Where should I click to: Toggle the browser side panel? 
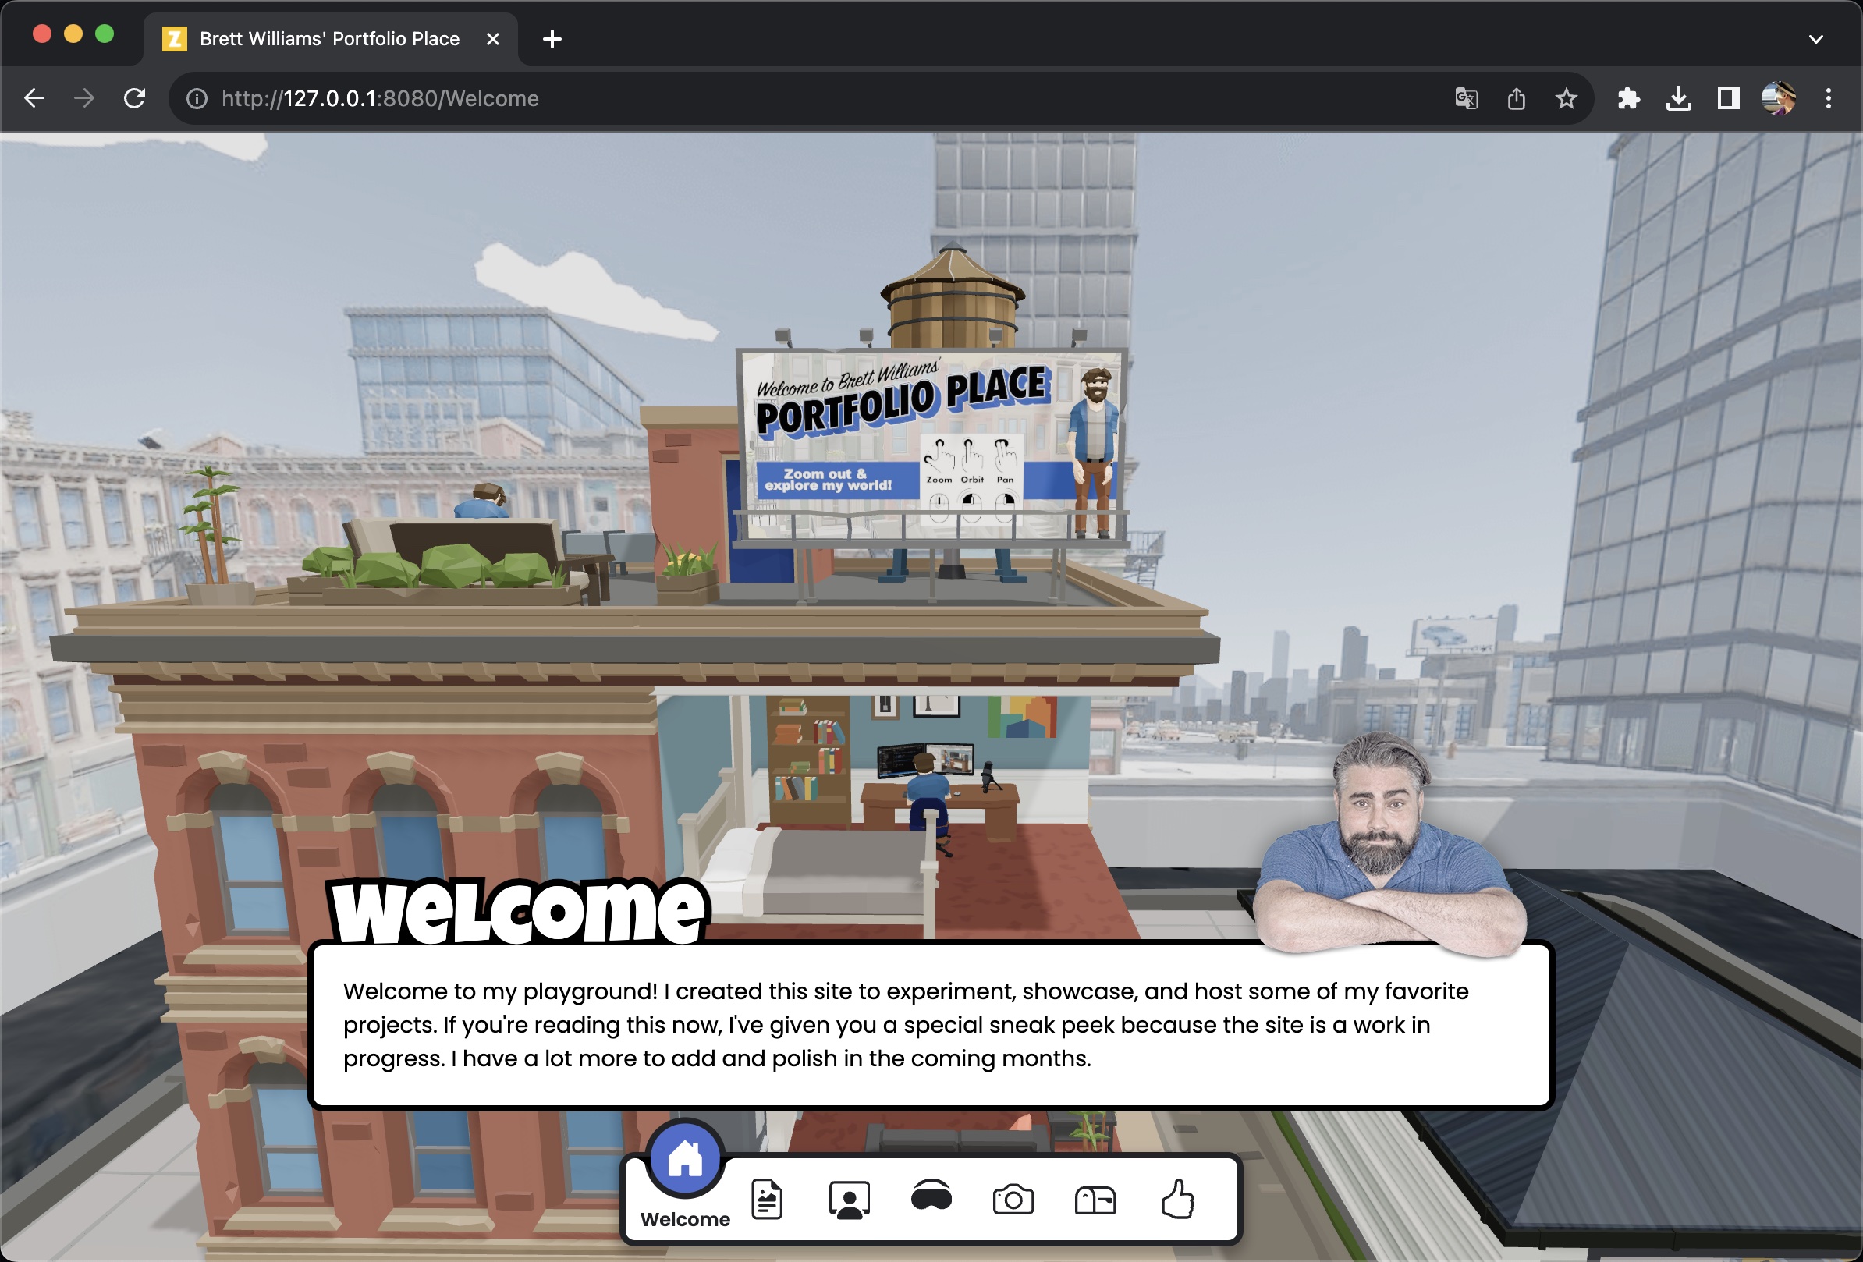[x=1727, y=98]
